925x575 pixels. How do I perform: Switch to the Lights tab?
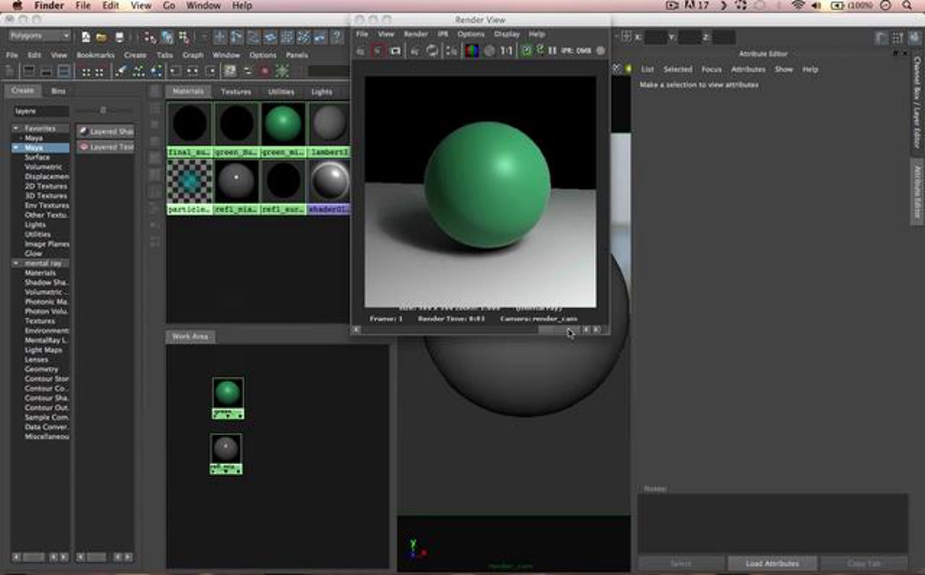[x=322, y=92]
